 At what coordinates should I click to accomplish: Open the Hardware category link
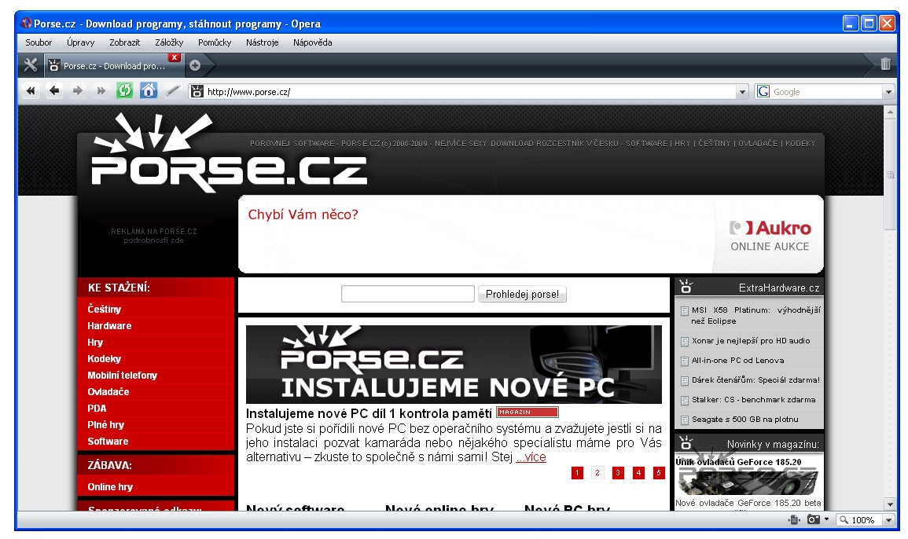(109, 326)
